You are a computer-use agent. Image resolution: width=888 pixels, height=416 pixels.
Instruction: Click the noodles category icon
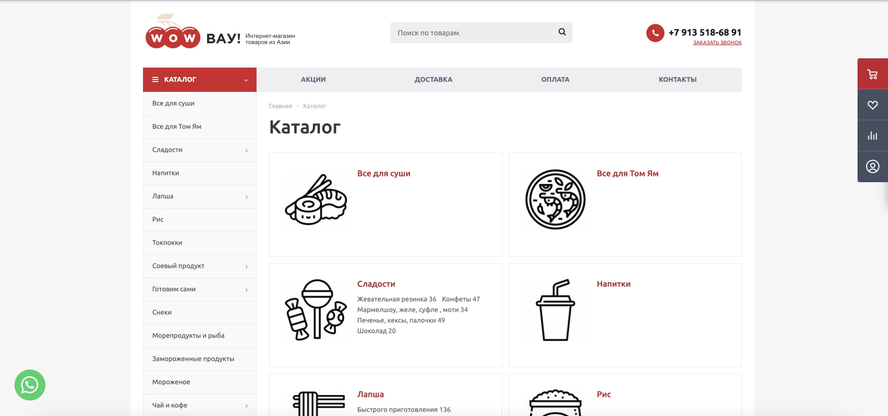click(319, 403)
